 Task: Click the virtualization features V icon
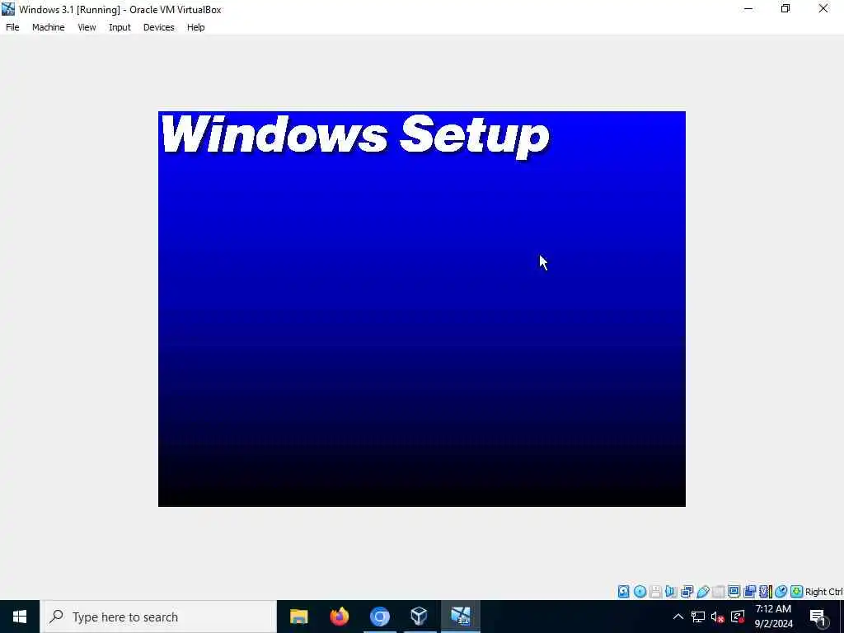765,592
